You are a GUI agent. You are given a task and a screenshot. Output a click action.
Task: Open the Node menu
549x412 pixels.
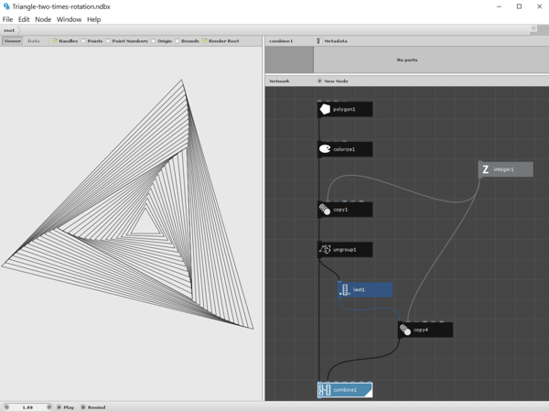[x=43, y=19]
